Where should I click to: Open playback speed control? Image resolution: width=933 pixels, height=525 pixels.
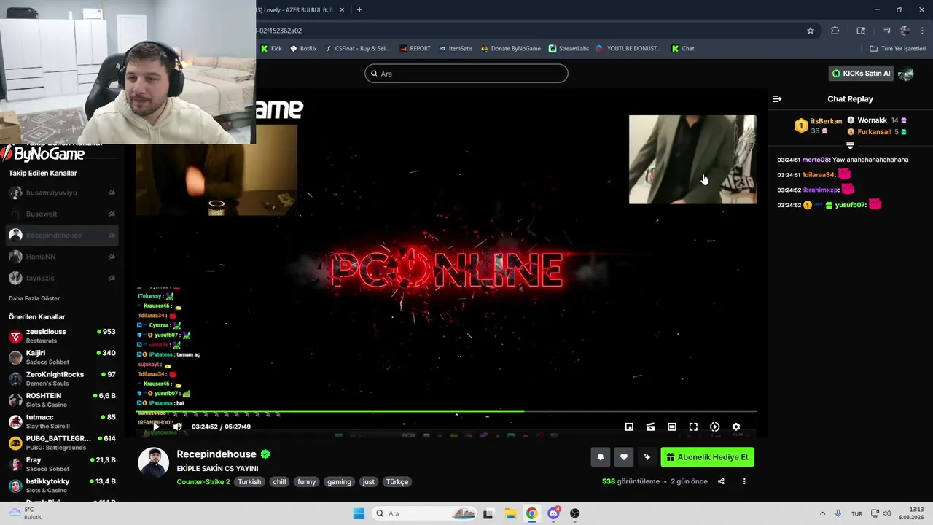click(x=714, y=427)
